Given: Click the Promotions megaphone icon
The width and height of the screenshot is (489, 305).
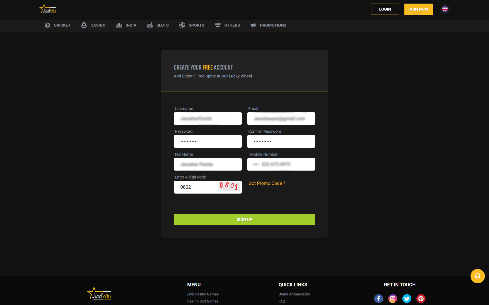Looking at the screenshot, I should [x=253, y=25].
